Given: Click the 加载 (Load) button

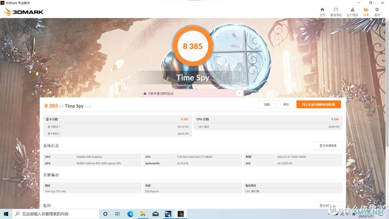Looking at the screenshot, I should 267,104.
